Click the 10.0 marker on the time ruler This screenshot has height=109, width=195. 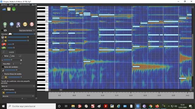tap(74, 95)
